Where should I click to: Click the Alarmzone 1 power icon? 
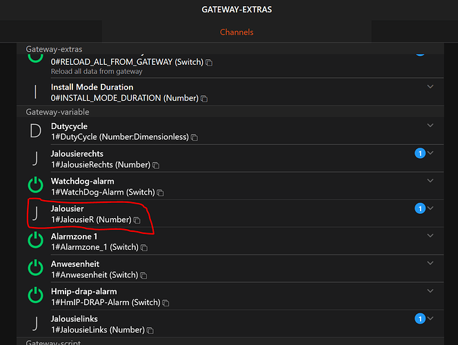click(34, 241)
